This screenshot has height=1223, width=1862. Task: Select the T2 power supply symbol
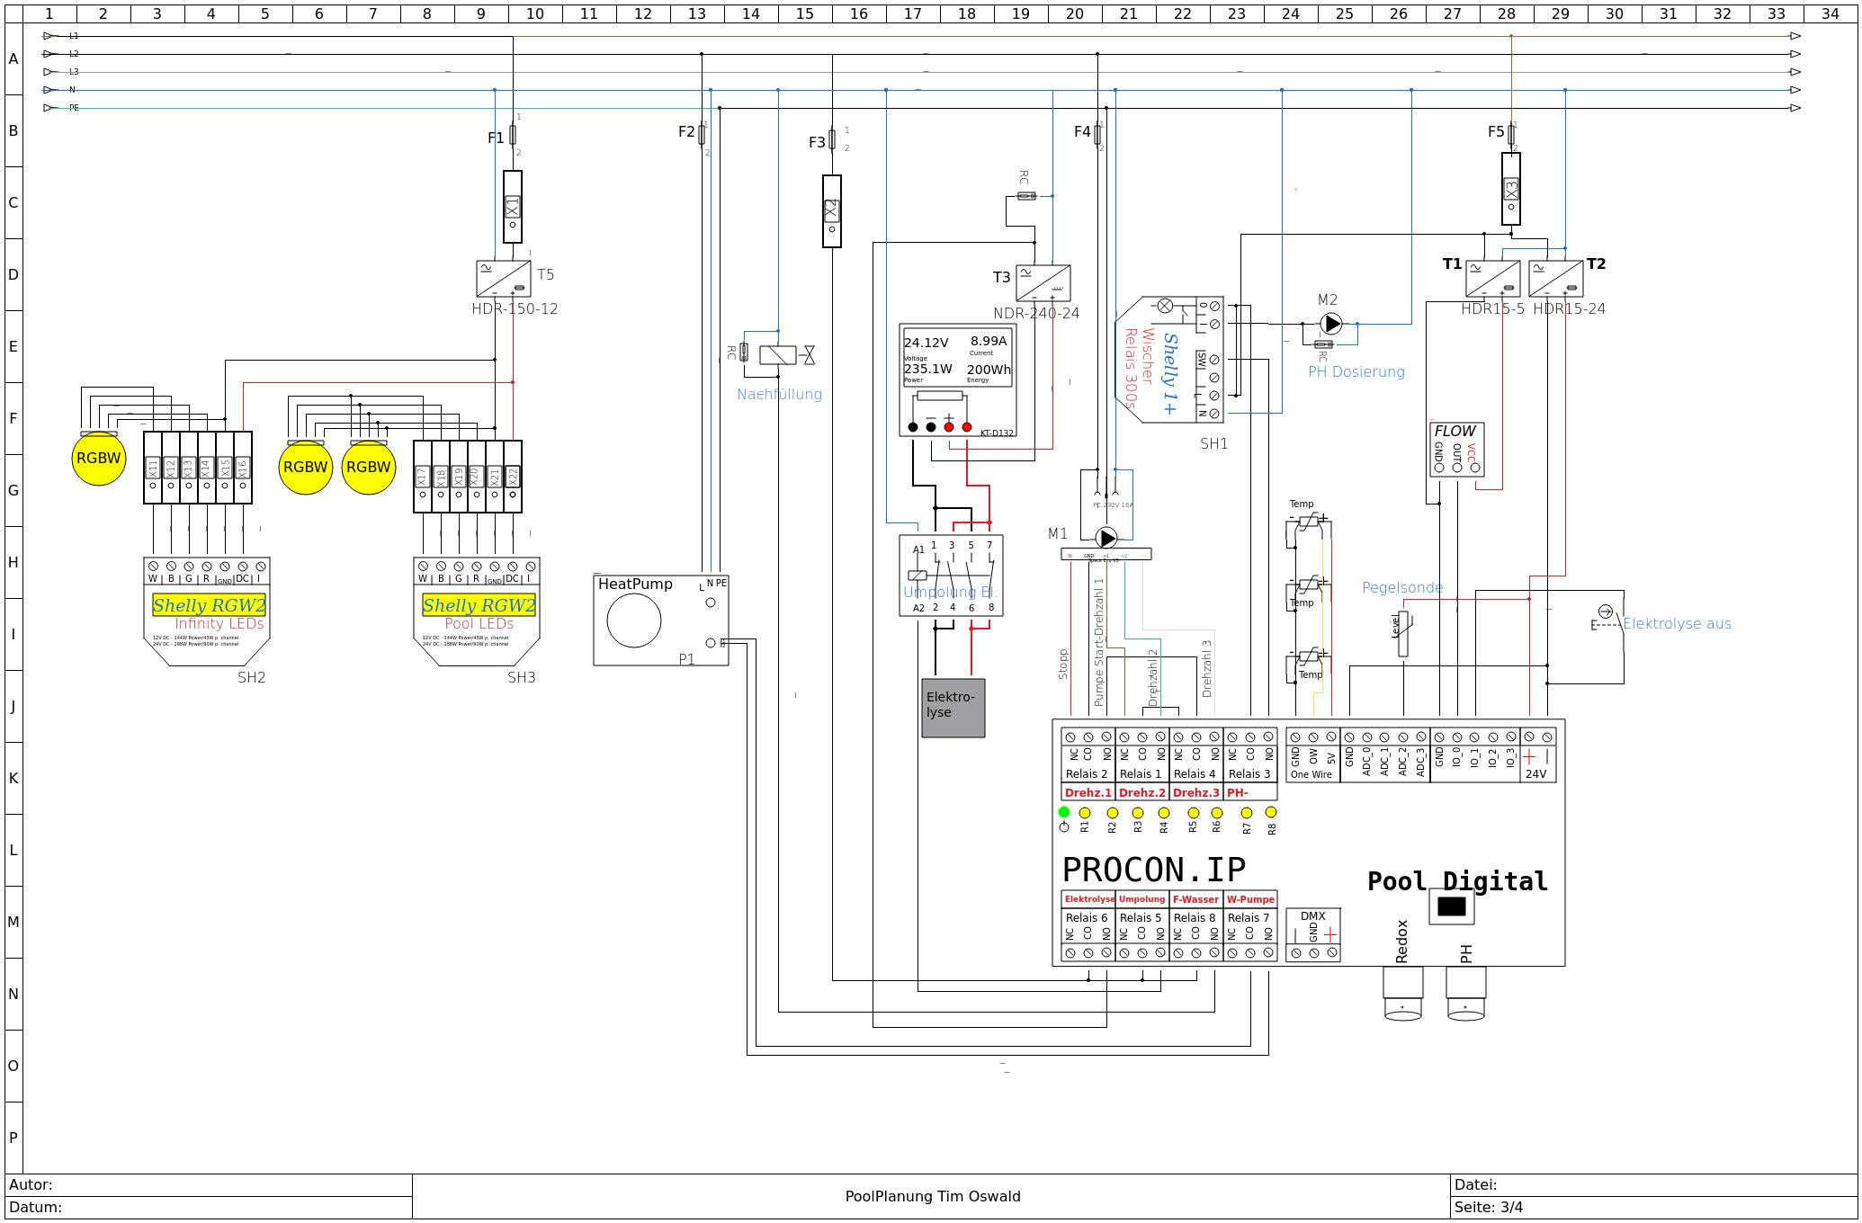[x=1556, y=279]
